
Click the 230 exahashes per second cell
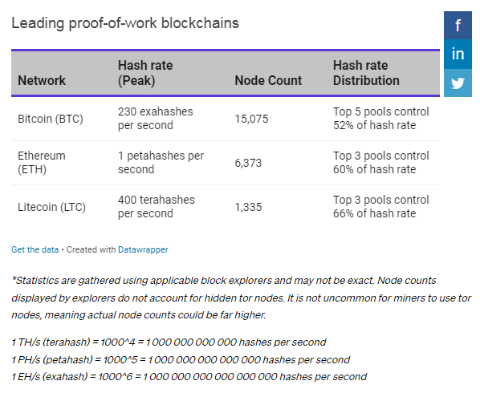pyautogui.click(x=156, y=119)
